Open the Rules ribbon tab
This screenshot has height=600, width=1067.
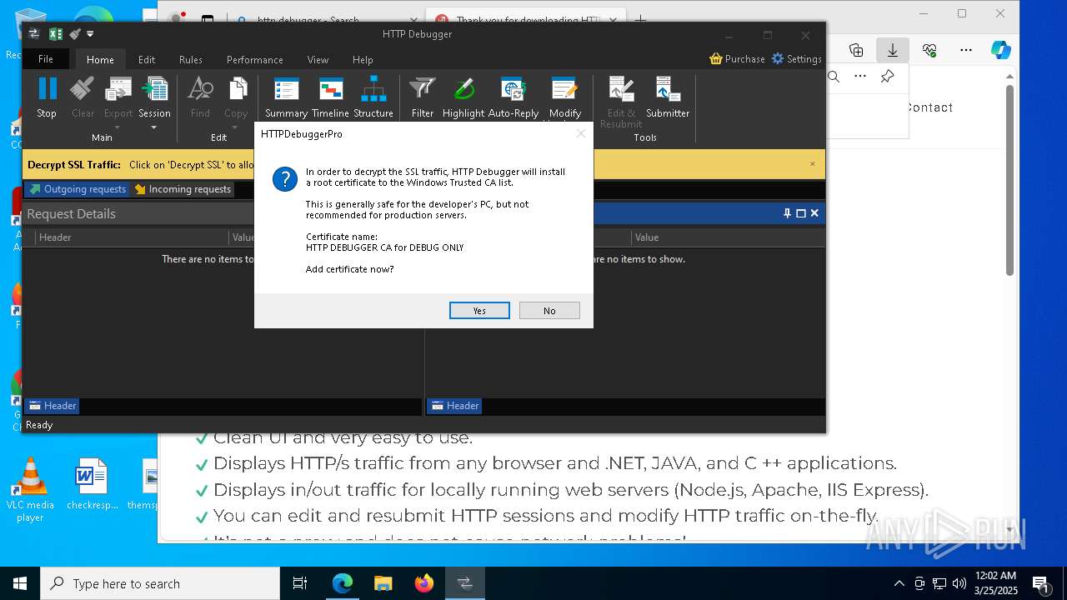pyautogui.click(x=191, y=59)
